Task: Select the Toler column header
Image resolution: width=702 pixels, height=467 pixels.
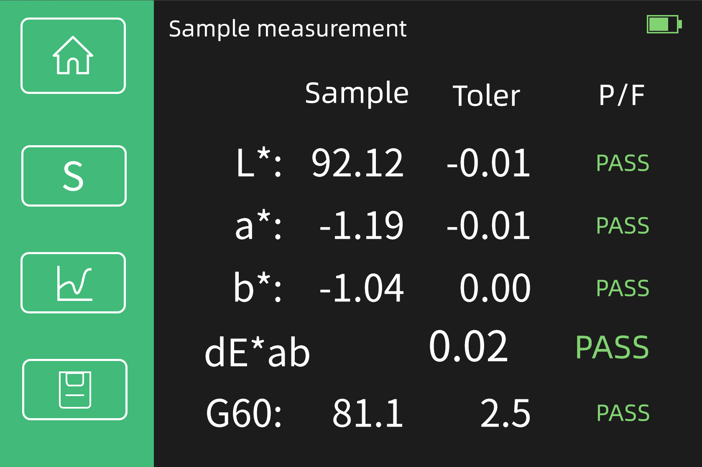Action: pyautogui.click(x=486, y=96)
